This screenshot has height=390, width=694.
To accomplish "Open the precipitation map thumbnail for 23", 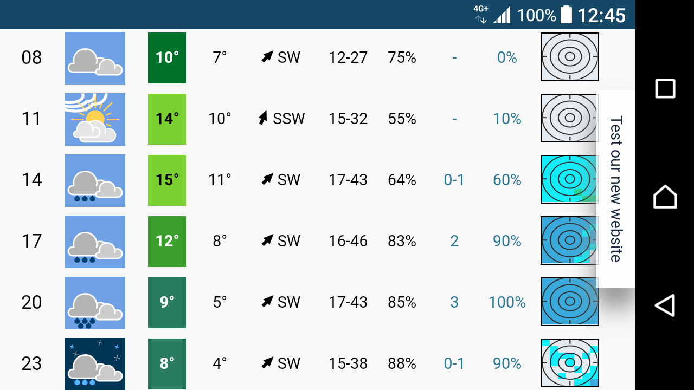I will (x=569, y=363).
